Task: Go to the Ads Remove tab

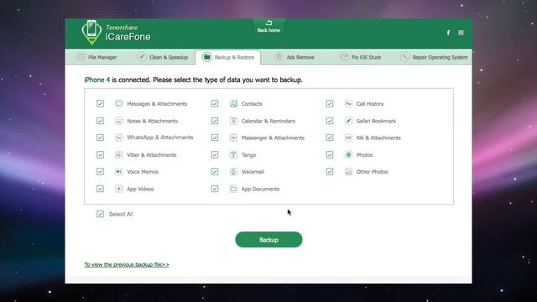Action: pyautogui.click(x=295, y=57)
